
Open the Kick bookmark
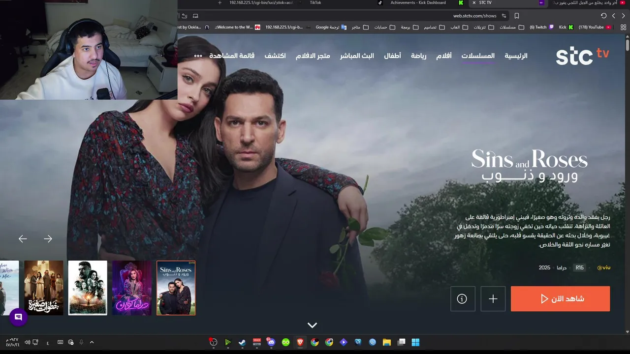(x=566, y=27)
